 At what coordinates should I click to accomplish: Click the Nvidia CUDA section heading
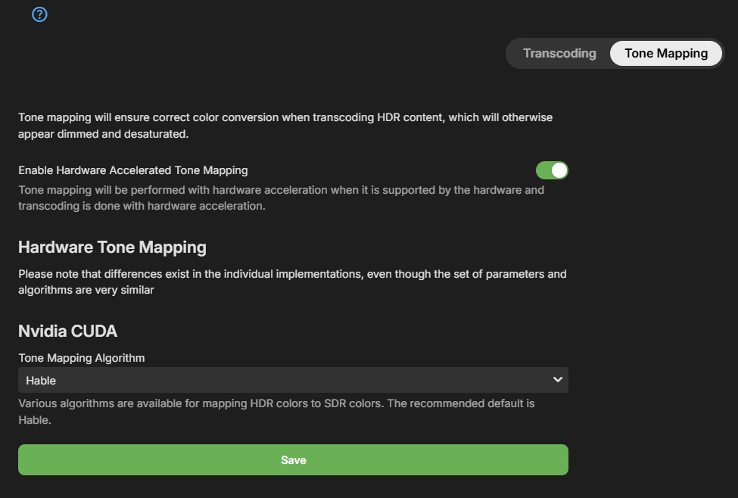click(x=67, y=331)
